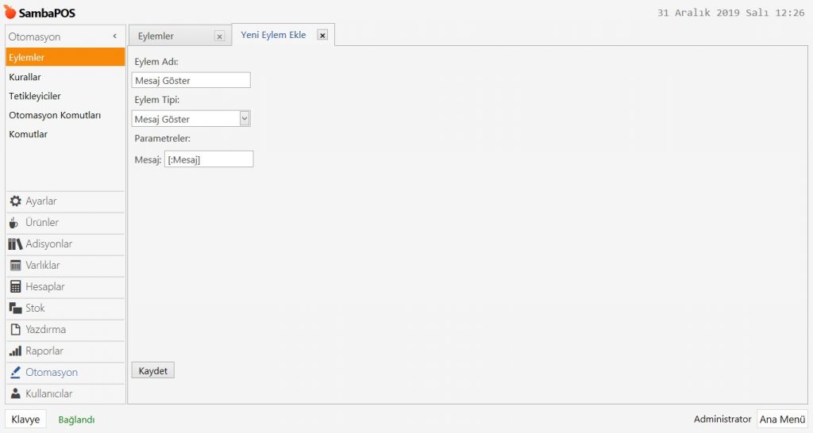Open Stok via its boxes icon
This screenshot has height=433, width=813.
point(15,308)
